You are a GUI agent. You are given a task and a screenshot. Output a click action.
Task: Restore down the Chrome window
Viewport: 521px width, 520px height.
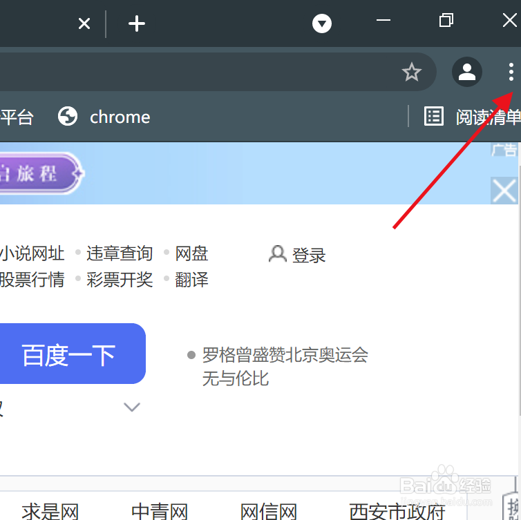point(446,20)
